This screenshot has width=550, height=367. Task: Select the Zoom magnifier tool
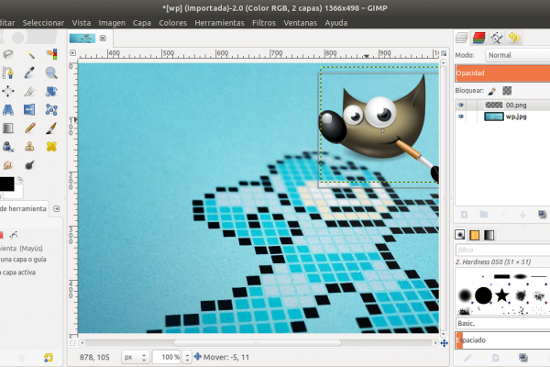[x=51, y=72]
